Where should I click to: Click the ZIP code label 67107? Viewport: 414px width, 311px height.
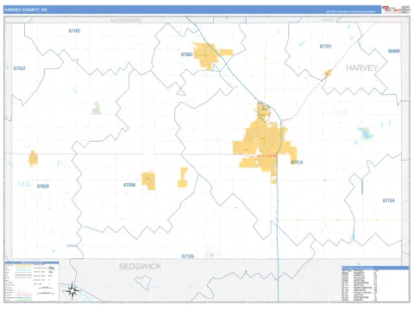coord(75,31)
